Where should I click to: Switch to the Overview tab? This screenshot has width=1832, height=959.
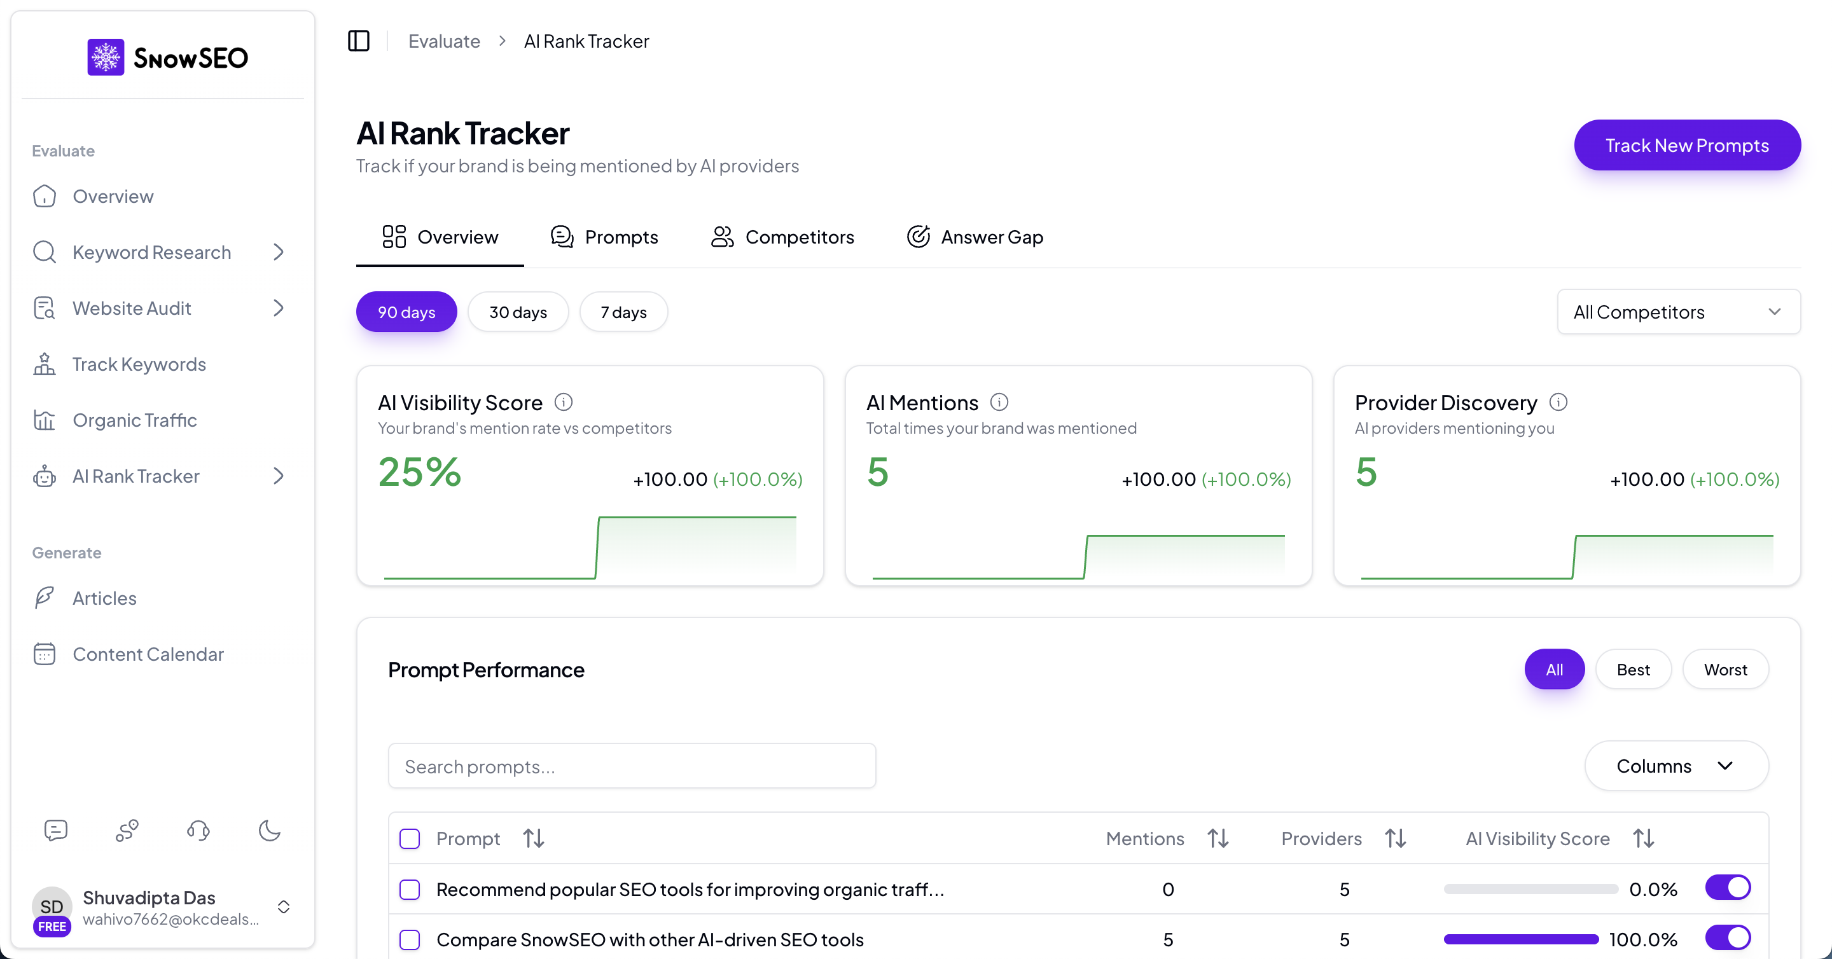pyautogui.click(x=440, y=237)
